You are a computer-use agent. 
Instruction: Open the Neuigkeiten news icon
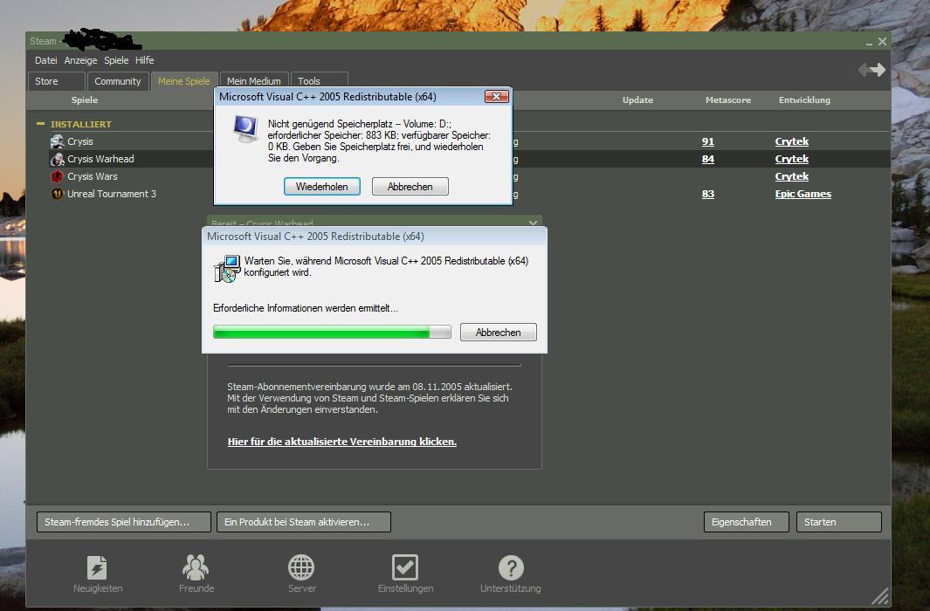96,568
